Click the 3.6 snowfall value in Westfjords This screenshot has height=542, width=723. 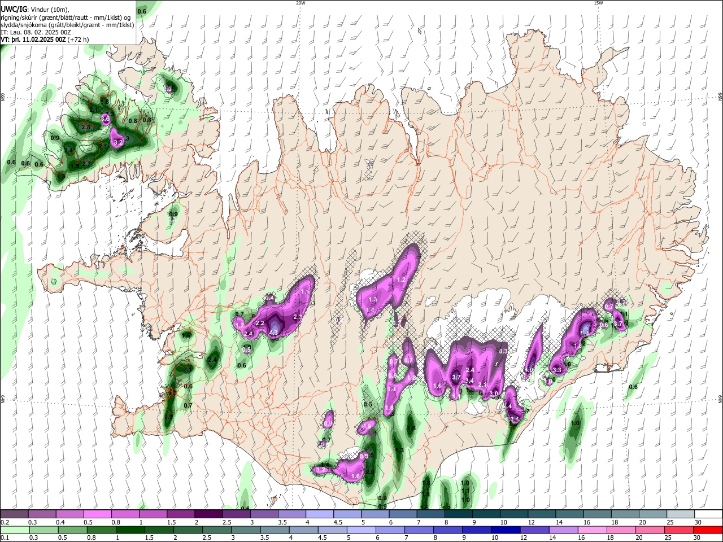click(x=105, y=119)
